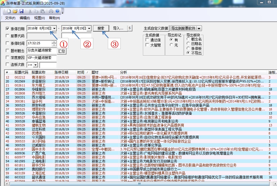Enable the 题材概念 checkbox

pos(7,50)
